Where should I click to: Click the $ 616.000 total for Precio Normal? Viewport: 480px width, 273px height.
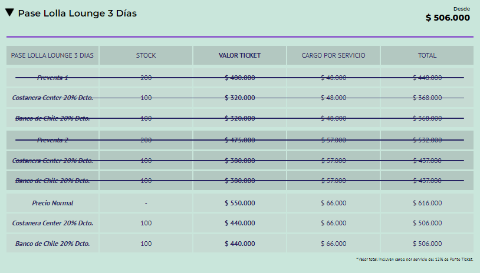[427, 203]
